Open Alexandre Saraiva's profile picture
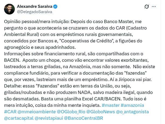165x124 pixels. pyautogui.click(x=9, y=9)
